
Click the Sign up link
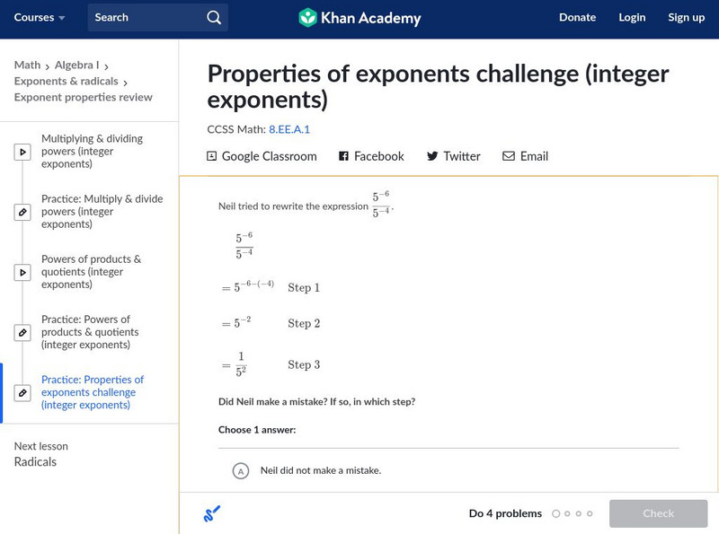(x=686, y=17)
